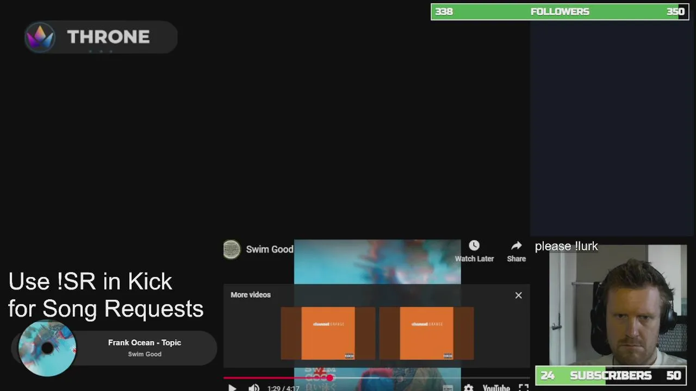Click the THRONE label text

(108, 37)
